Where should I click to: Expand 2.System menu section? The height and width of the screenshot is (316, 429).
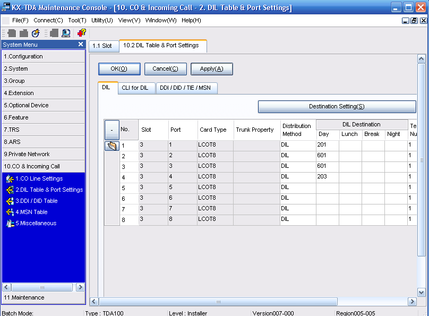(44, 69)
